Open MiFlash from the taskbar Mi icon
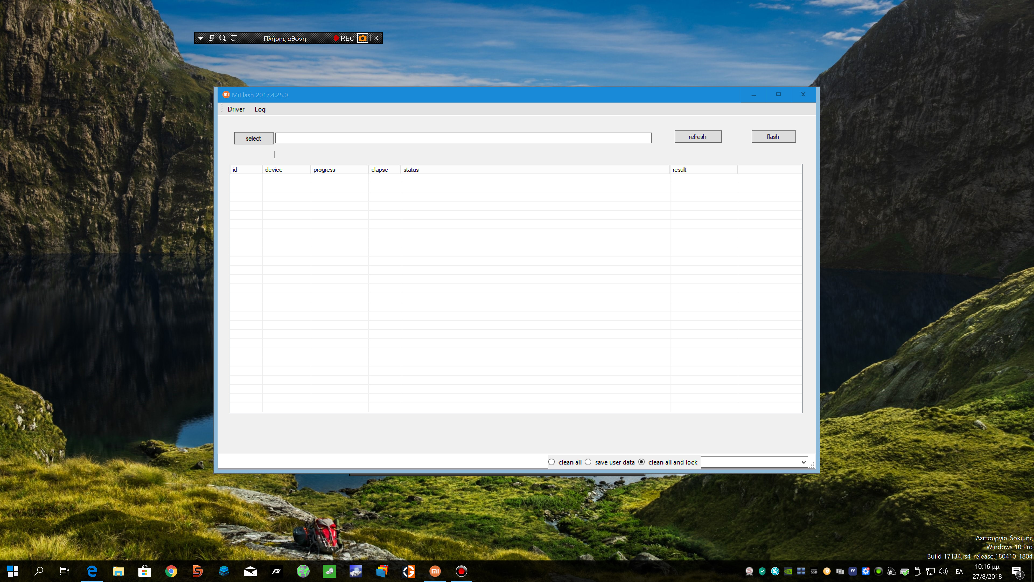The width and height of the screenshot is (1034, 582). click(x=435, y=571)
